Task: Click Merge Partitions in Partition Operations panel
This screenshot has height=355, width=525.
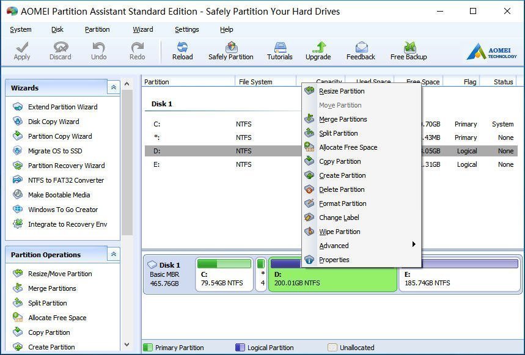Action: point(45,288)
